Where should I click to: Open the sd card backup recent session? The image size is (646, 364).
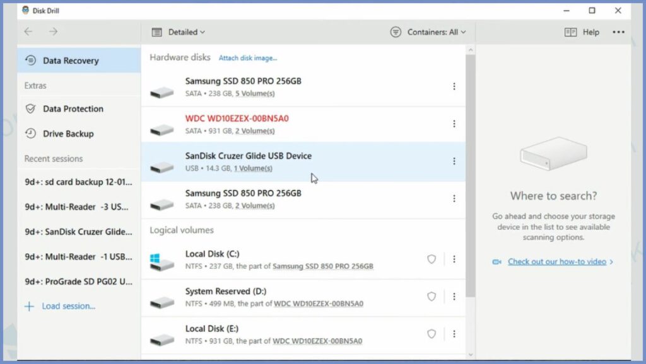78,182
